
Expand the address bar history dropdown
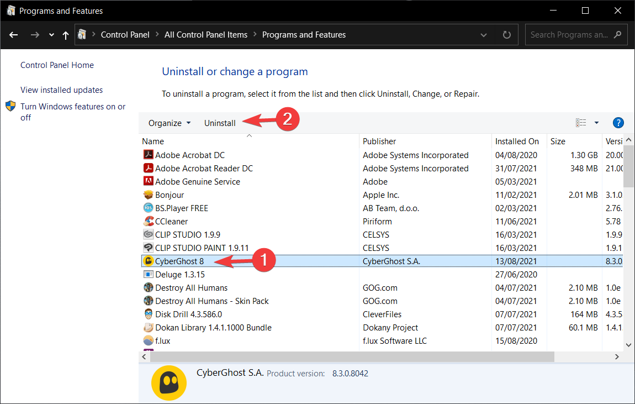(484, 35)
